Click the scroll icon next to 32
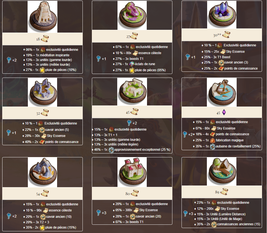Image resolution: width=267 pixels, height=233 pixels. click(45, 113)
